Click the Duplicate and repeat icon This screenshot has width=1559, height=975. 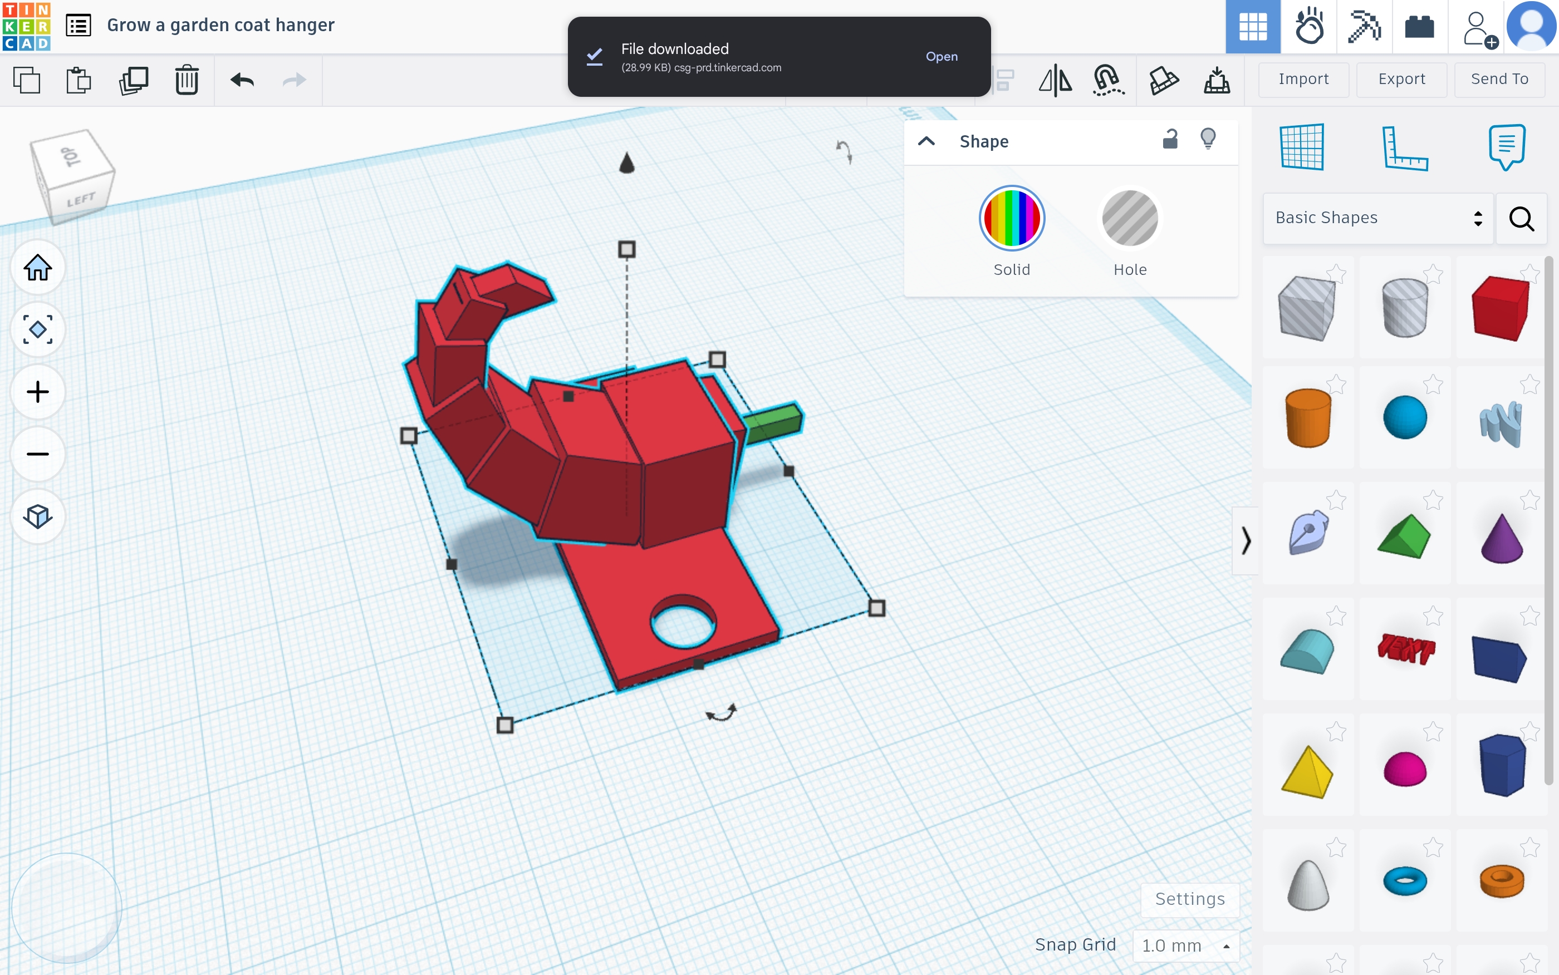(x=134, y=80)
